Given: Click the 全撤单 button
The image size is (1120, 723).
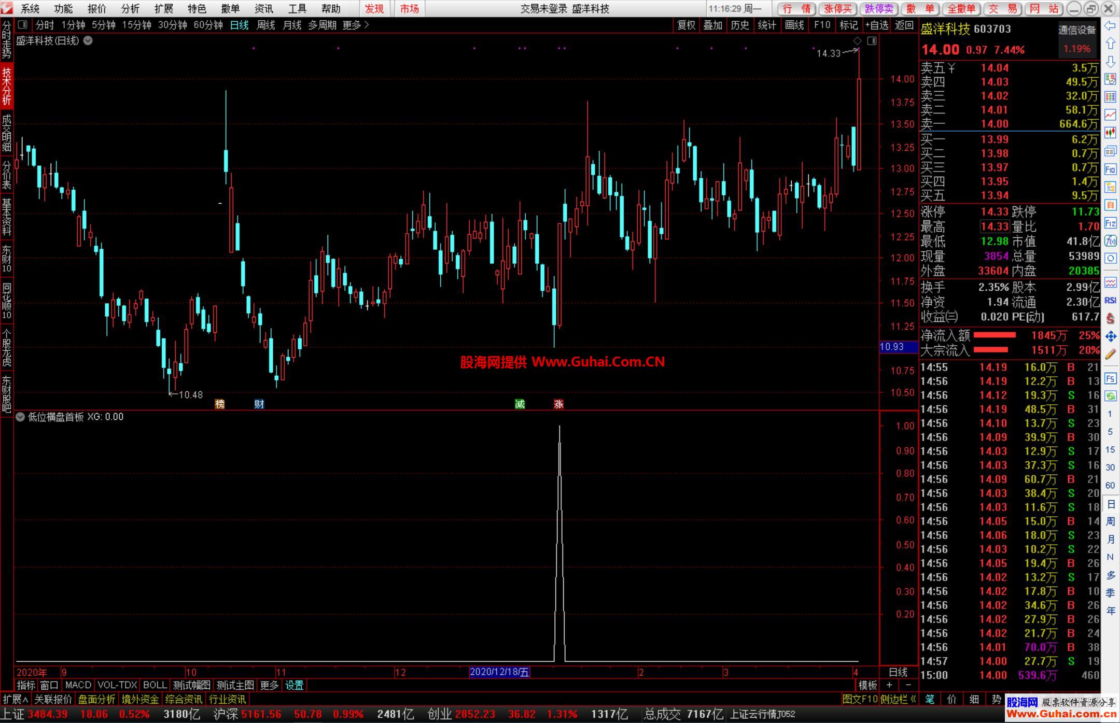Looking at the screenshot, I should (x=961, y=9).
